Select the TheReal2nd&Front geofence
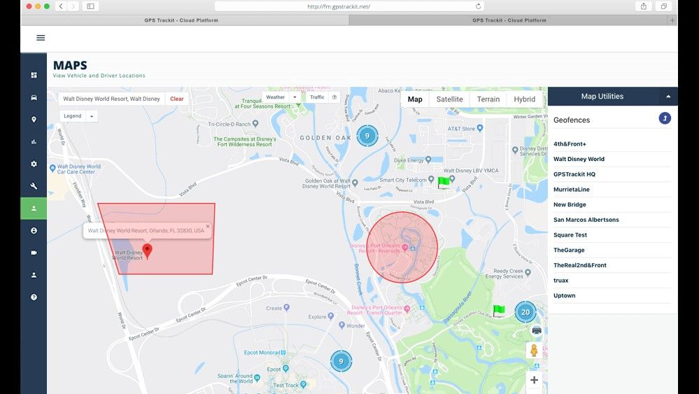 [612, 265]
